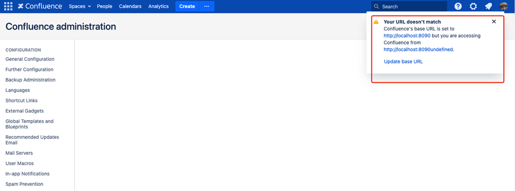This screenshot has width=515, height=191.
Task: Click the Confluence logo
Action: pos(40,6)
